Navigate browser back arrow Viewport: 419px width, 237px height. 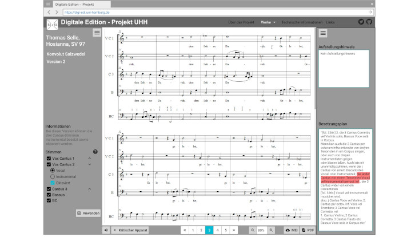pos(49,12)
